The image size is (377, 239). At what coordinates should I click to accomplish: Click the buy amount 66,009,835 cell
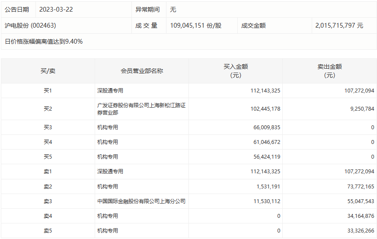tap(265, 127)
